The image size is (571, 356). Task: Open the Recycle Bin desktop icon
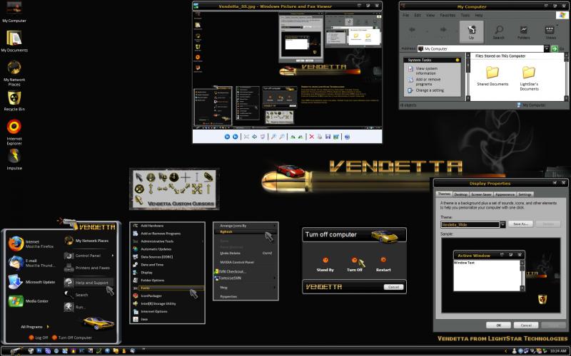(x=14, y=100)
